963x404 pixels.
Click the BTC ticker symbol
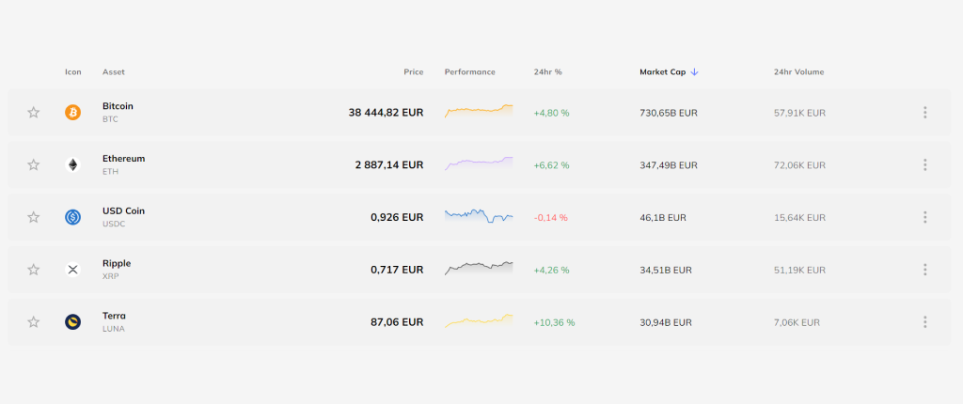point(110,119)
